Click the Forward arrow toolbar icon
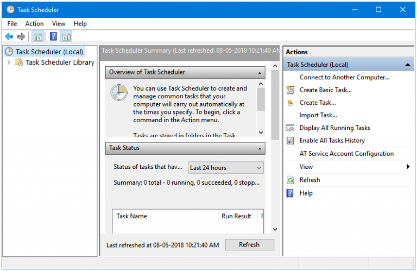Image resolution: width=417 pixels, height=271 pixels. (21, 36)
